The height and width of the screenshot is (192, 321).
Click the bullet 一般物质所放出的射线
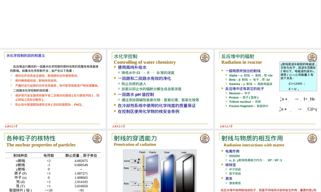[x=243, y=71]
